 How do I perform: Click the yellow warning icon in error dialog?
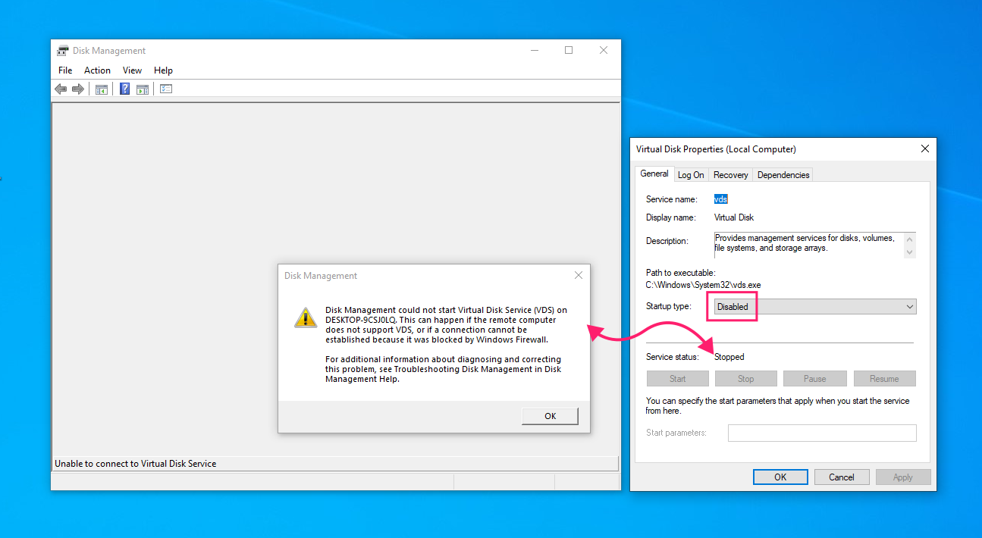tap(306, 317)
